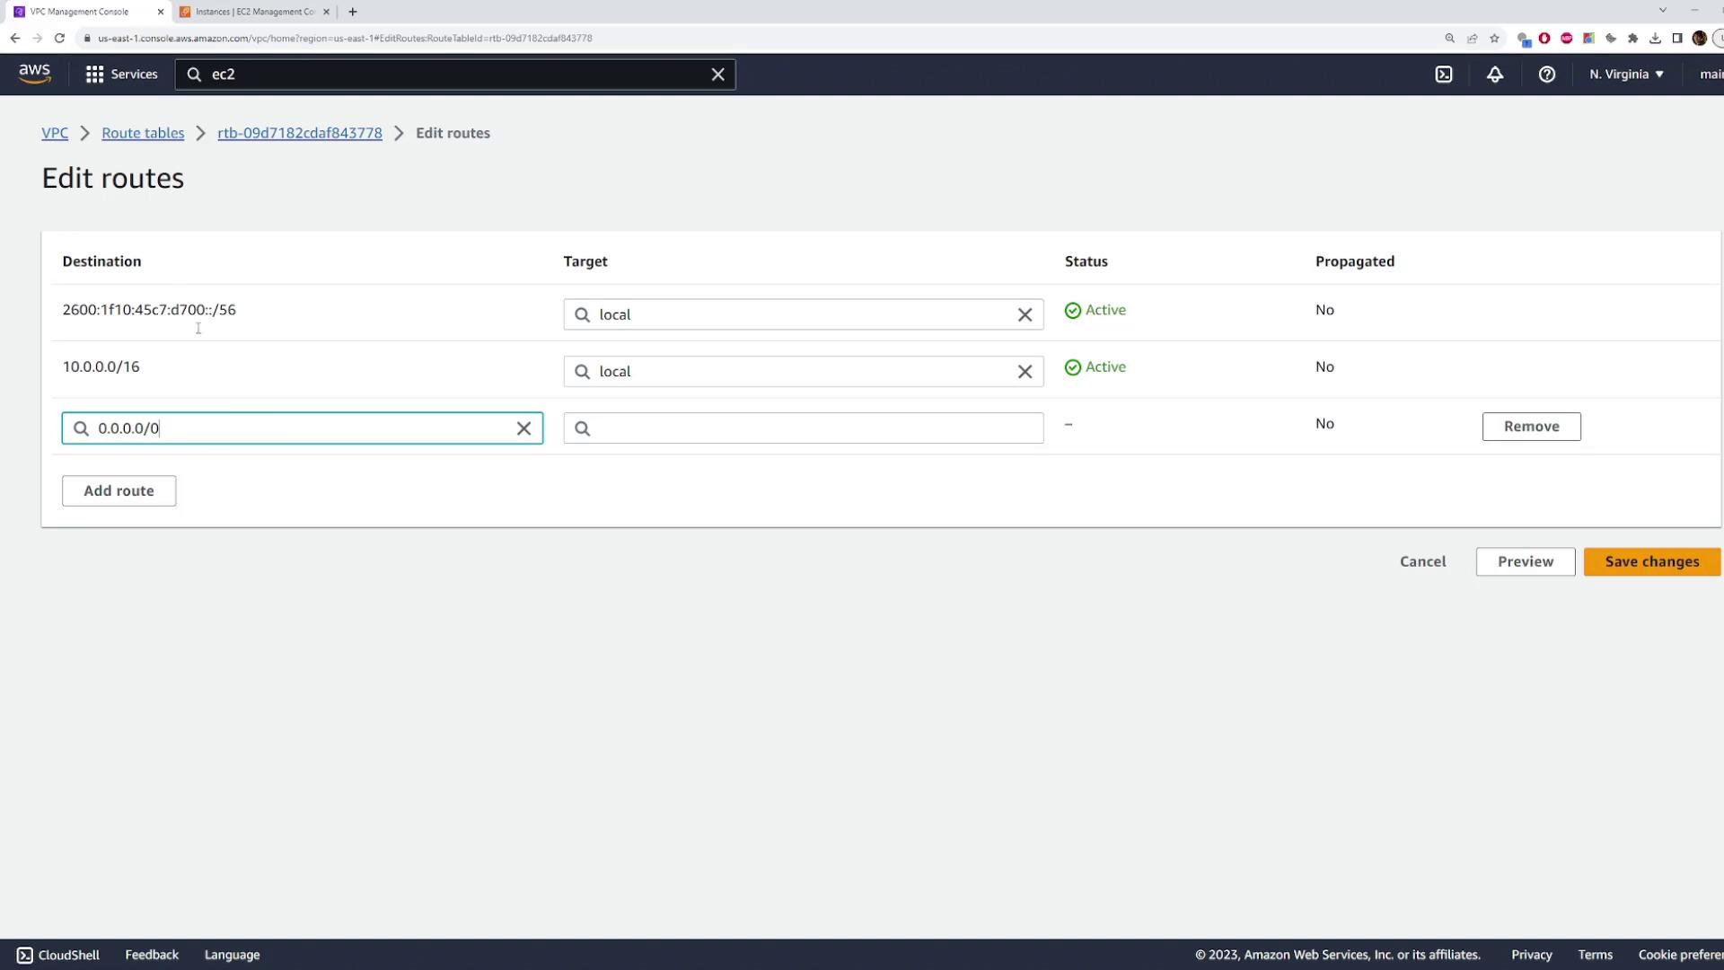Clear the 10.0.0.0/16 route's local target
The height and width of the screenshot is (970, 1724).
coord(1025,372)
